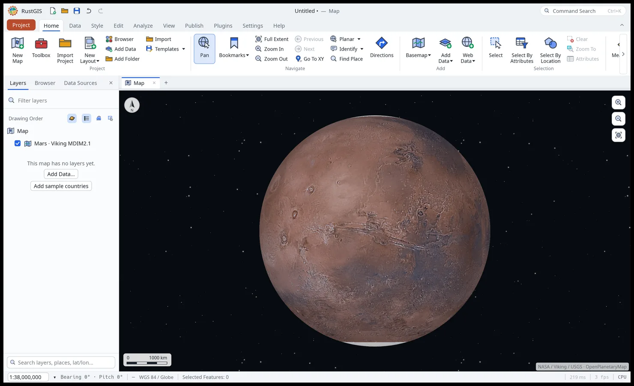Click the open folder icon in title bar

pyautogui.click(x=65, y=11)
